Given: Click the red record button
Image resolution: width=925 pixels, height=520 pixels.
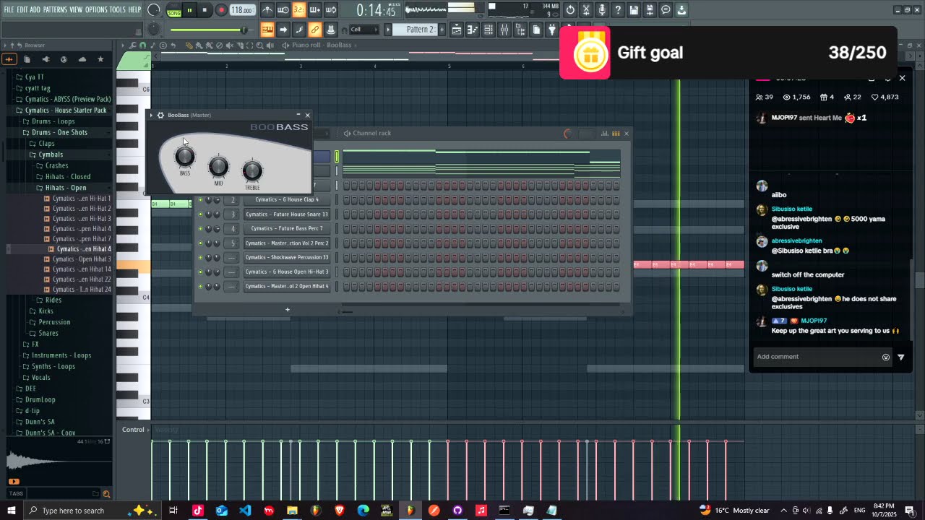Looking at the screenshot, I should coord(221,10).
